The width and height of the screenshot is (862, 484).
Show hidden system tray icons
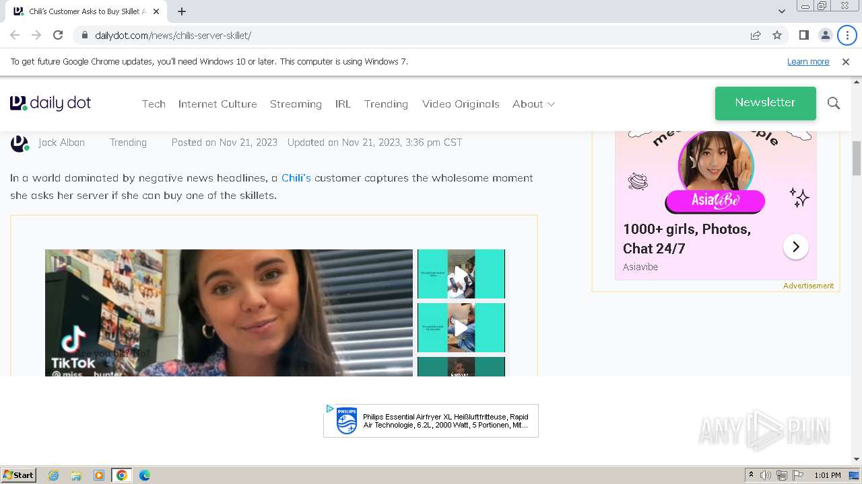751,475
